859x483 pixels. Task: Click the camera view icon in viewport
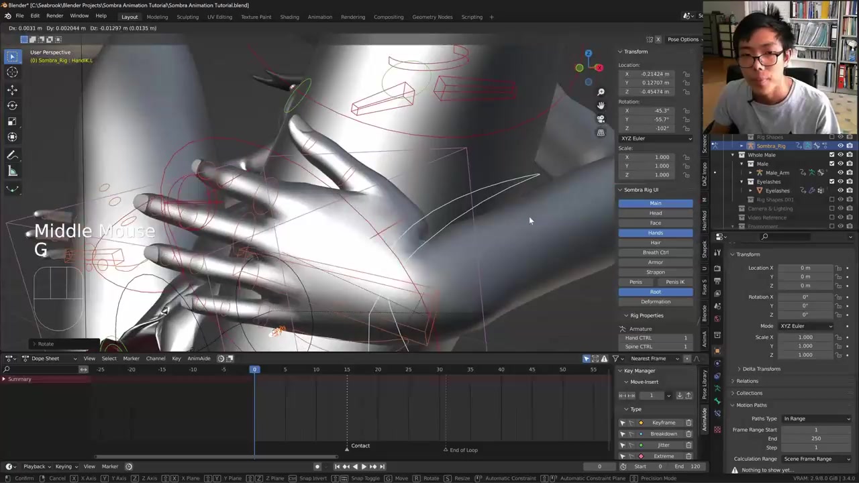point(601,119)
